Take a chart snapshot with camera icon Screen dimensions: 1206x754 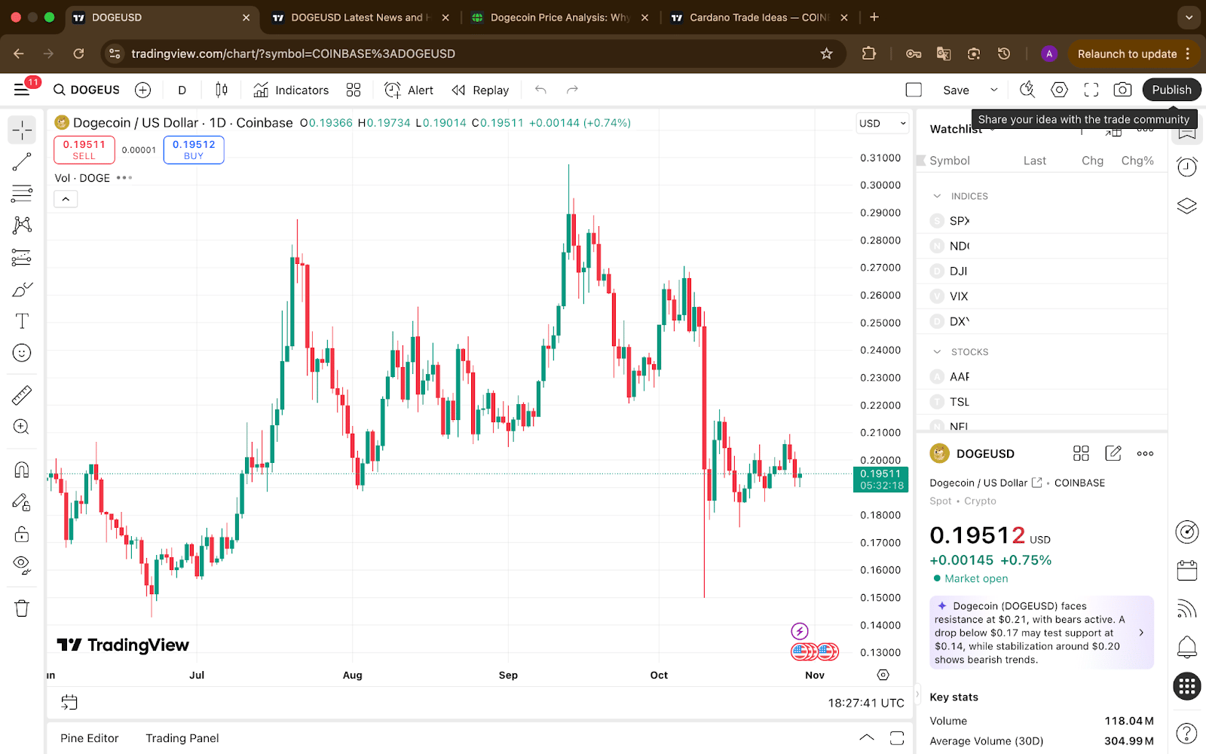(1122, 90)
